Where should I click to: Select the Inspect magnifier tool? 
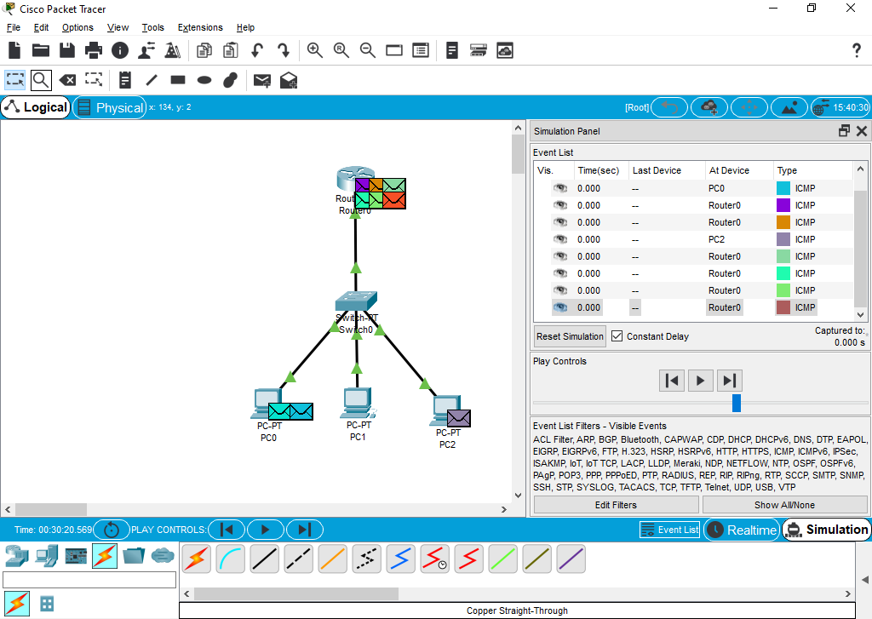(x=41, y=81)
